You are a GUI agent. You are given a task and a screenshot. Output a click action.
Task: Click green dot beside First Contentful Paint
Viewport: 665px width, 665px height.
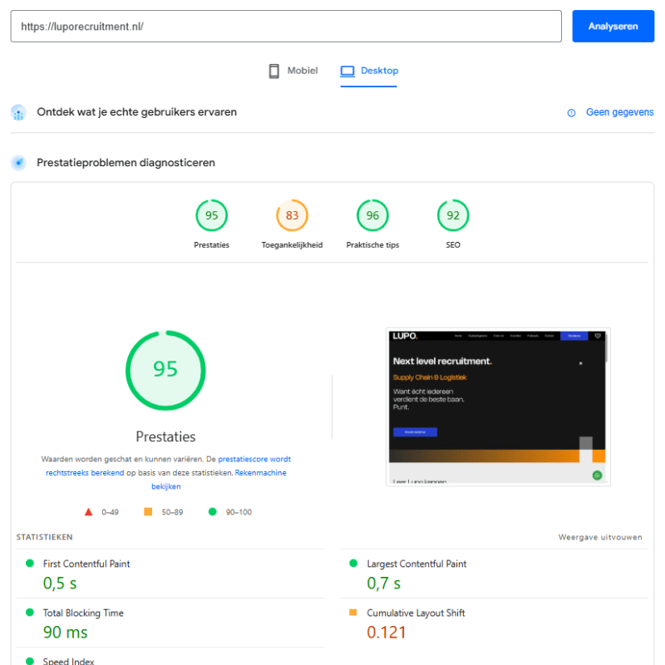(30, 564)
